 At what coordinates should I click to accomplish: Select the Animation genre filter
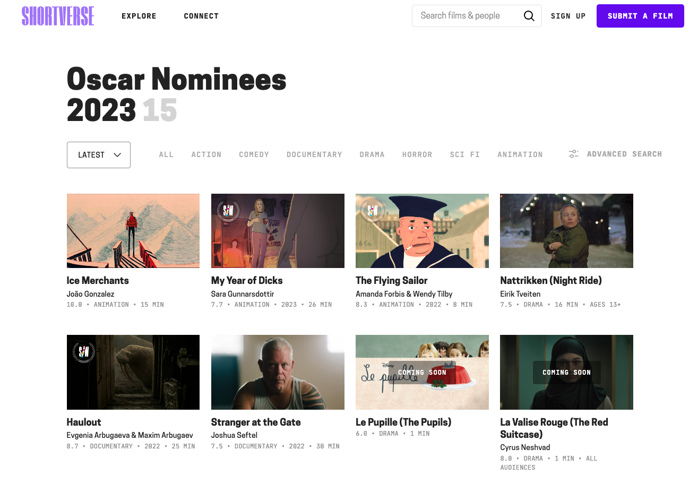pos(520,154)
